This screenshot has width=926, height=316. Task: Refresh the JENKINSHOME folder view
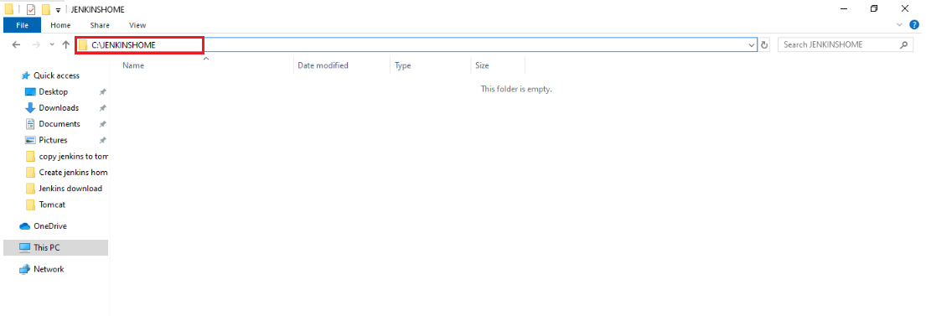point(765,45)
